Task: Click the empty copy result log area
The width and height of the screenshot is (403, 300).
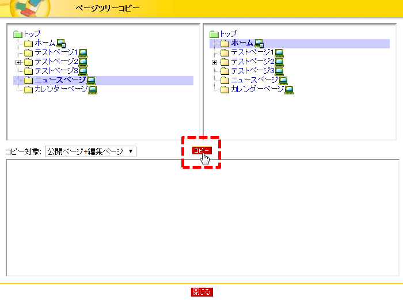Action: click(203, 218)
